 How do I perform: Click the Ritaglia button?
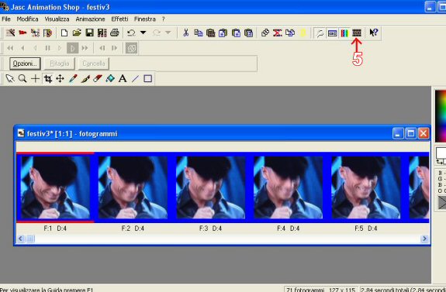[x=60, y=64]
